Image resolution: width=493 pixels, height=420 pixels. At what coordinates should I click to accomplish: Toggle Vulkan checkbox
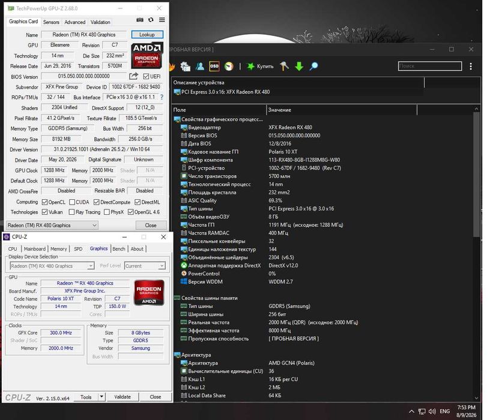pos(44,212)
